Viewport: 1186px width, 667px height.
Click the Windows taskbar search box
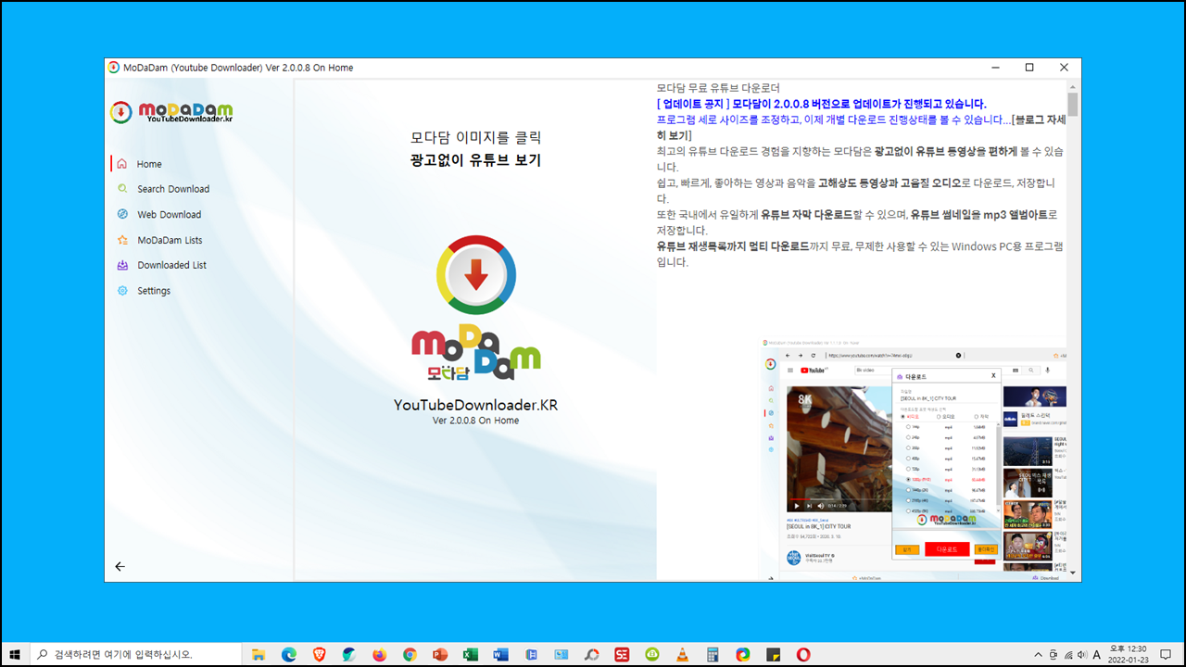(136, 654)
